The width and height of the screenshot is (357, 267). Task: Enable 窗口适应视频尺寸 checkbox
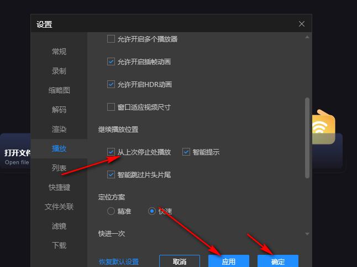(x=111, y=107)
